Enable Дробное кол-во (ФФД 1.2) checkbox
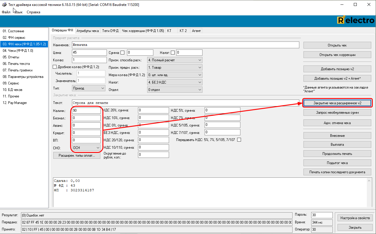This screenshot has height=234, width=376. pos(54,67)
